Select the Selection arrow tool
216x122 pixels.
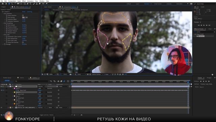6,4
